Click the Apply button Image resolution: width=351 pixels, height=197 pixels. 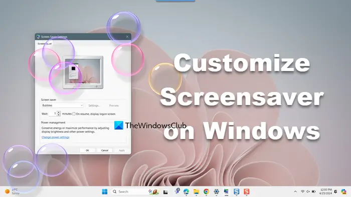point(121,150)
